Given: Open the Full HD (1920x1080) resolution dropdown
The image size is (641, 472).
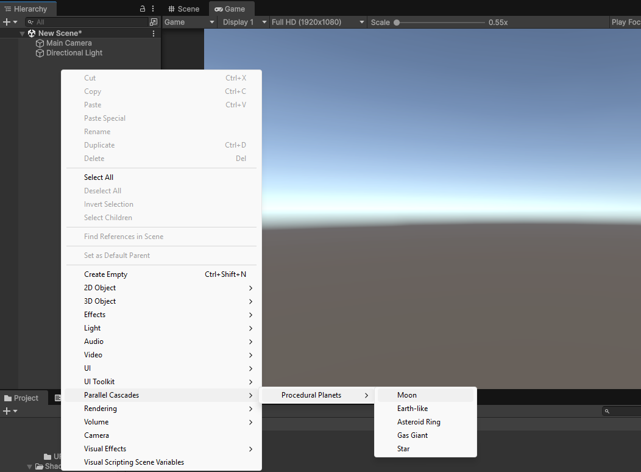Looking at the screenshot, I should click(x=318, y=21).
